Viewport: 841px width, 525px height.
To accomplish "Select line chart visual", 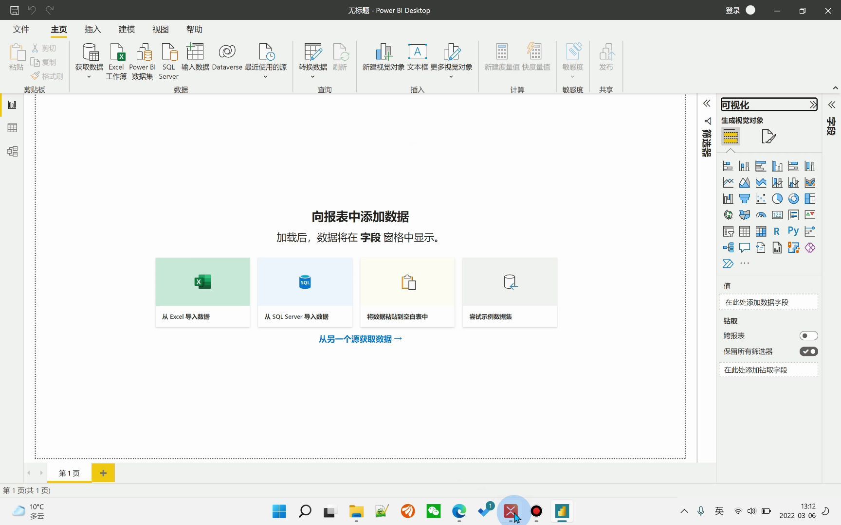I will click(x=728, y=182).
